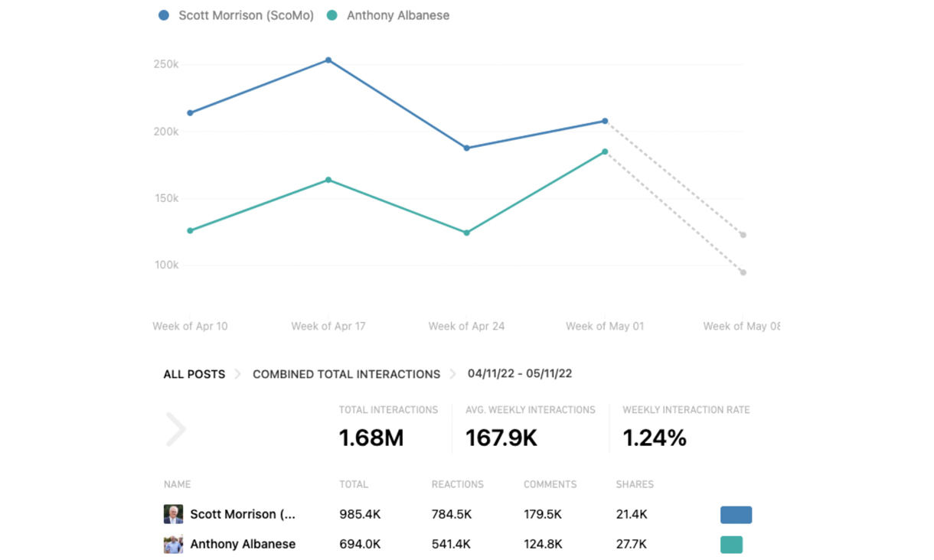Viewport: 934px width, 560px height.
Task: Click Scott Morrison's projected Week of May 08 point
Action: tap(743, 235)
